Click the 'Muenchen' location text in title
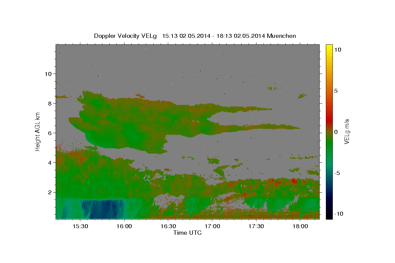The image size is (395, 263). click(x=281, y=36)
